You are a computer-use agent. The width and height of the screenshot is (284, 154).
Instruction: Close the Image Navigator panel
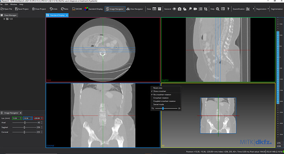21,113
